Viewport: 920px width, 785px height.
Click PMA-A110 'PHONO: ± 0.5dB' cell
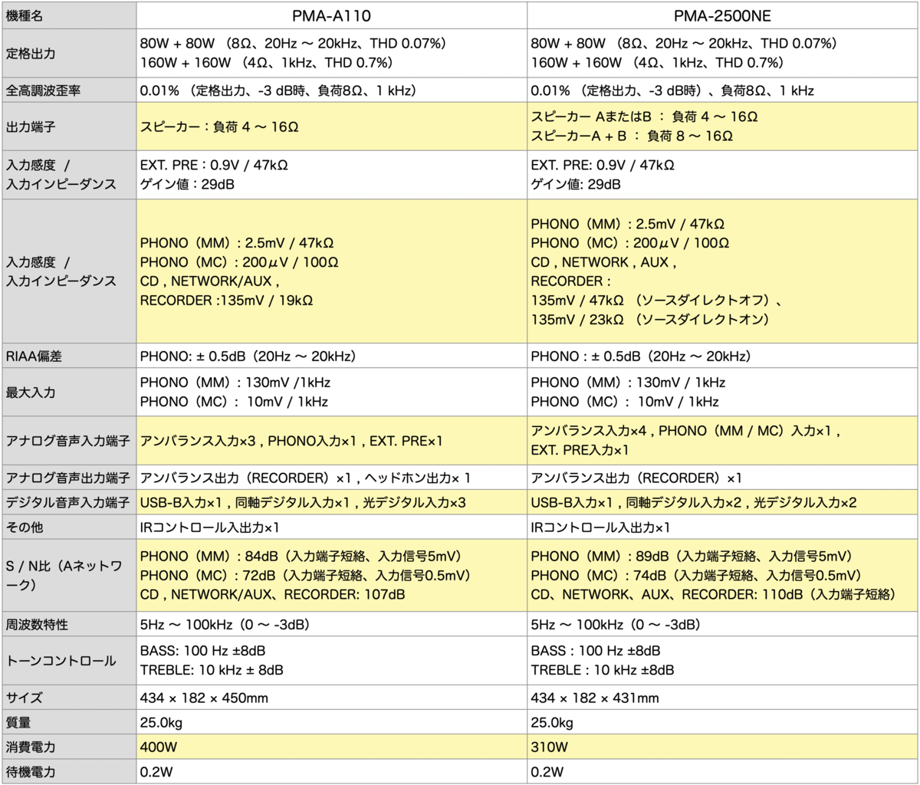pos(331,356)
